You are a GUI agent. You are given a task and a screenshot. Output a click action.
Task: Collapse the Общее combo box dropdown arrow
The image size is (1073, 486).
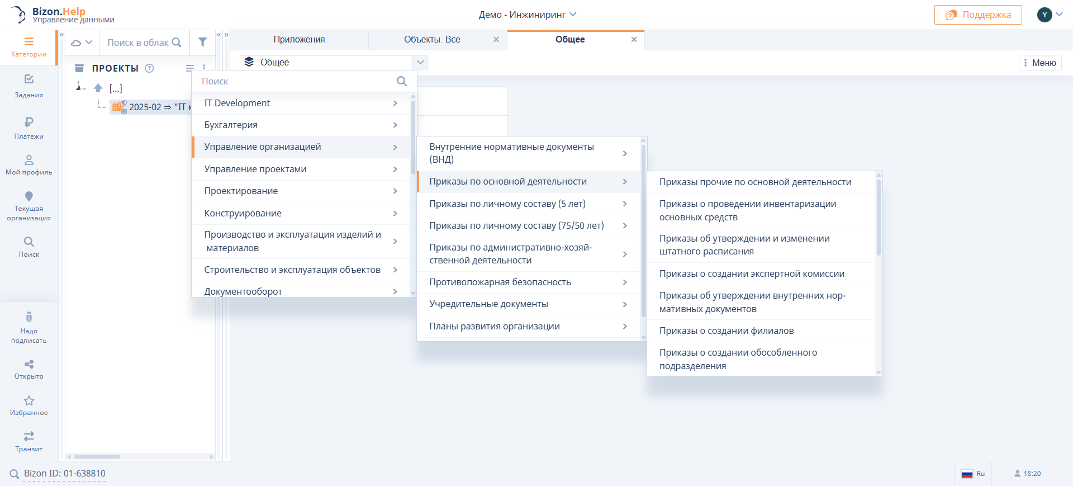coord(420,62)
